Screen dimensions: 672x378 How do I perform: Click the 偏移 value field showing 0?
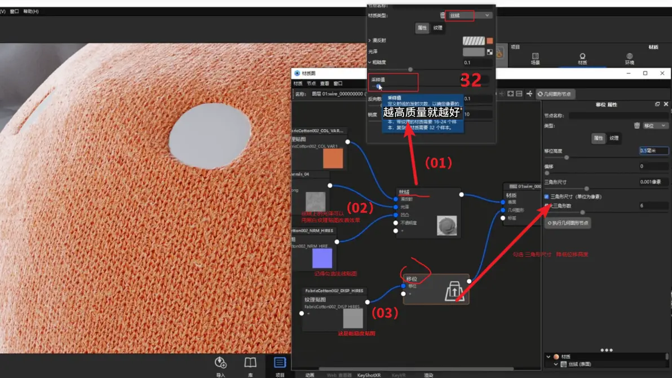(x=653, y=166)
